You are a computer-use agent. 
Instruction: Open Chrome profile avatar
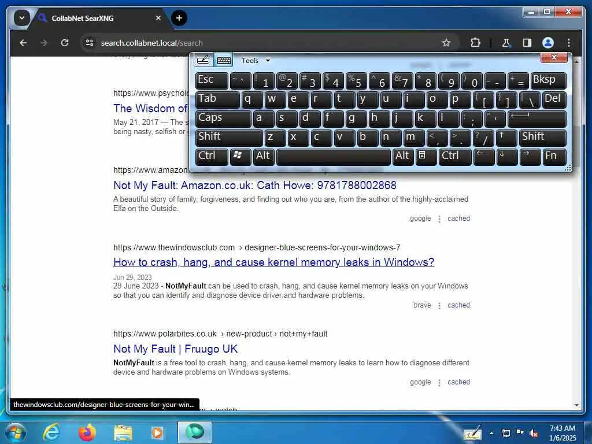coord(548,43)
